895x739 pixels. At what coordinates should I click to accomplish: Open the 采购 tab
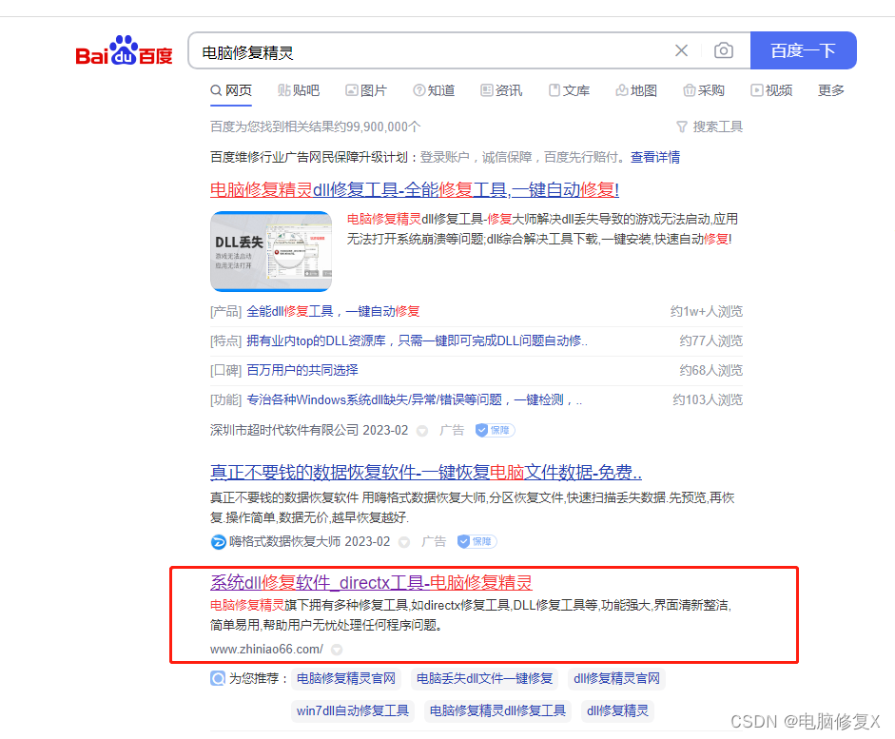[x=704, y=90]
